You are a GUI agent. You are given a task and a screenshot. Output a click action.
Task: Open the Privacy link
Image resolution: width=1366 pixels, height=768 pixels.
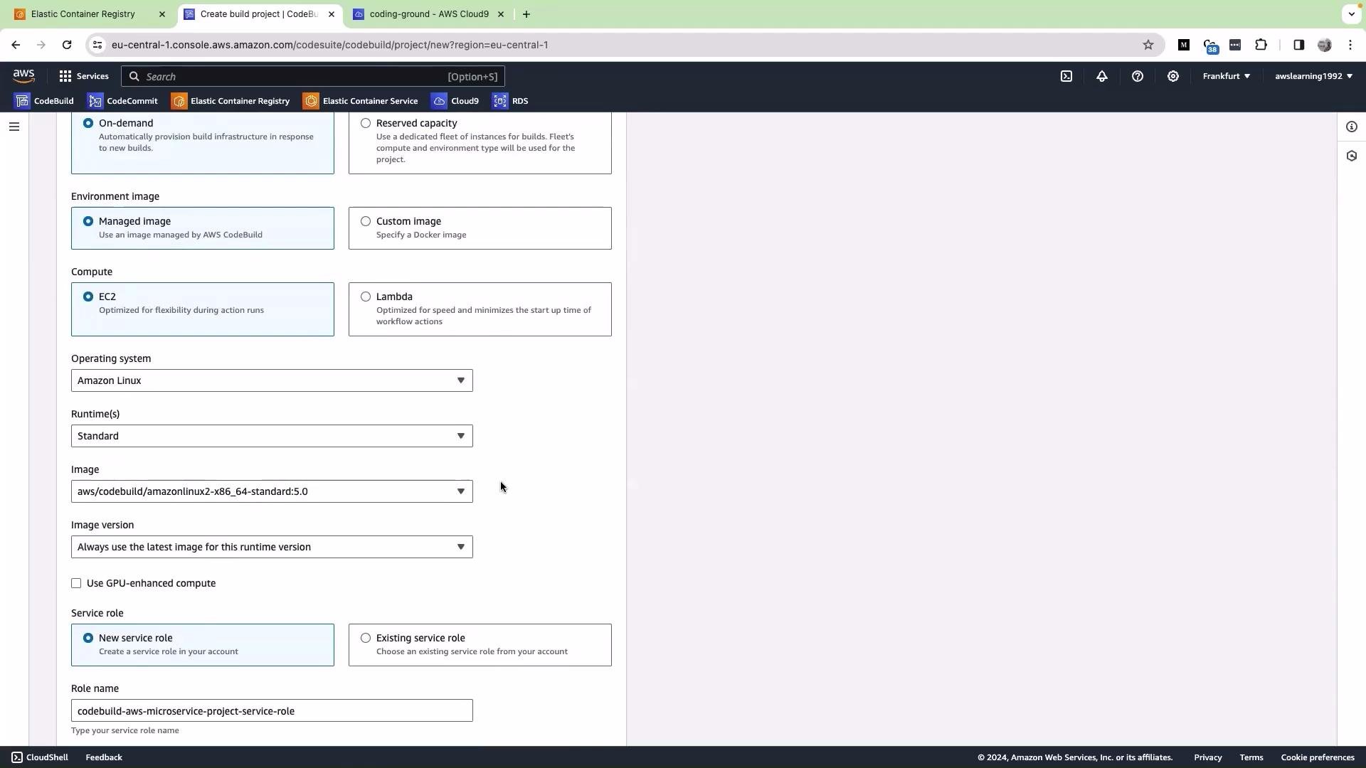pos(1208,757)
